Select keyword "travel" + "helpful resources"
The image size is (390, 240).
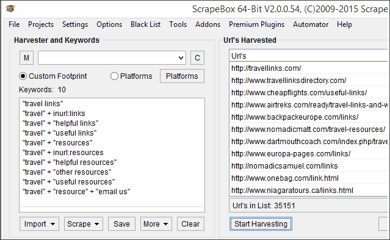click(x=70, y=162)
